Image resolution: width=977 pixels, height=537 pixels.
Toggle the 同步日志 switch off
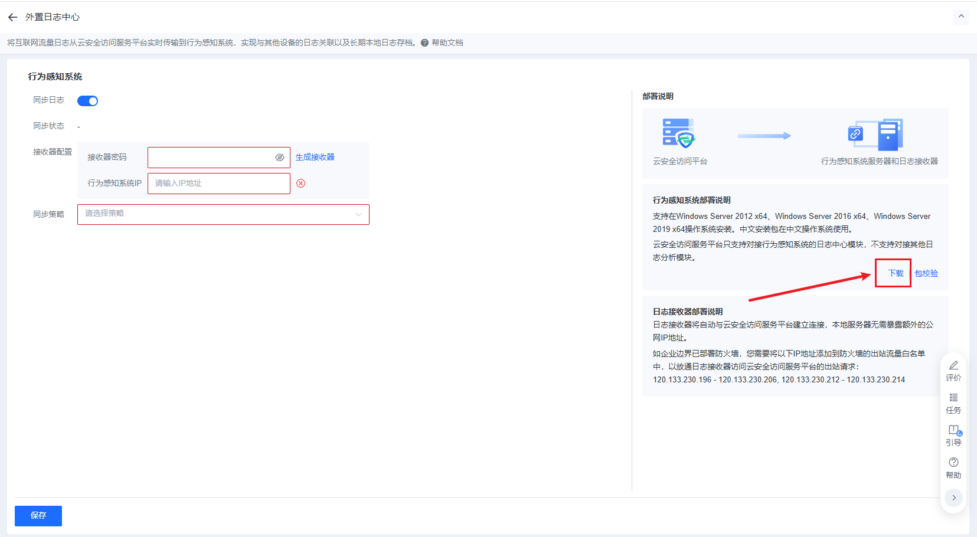coord(88,101)
